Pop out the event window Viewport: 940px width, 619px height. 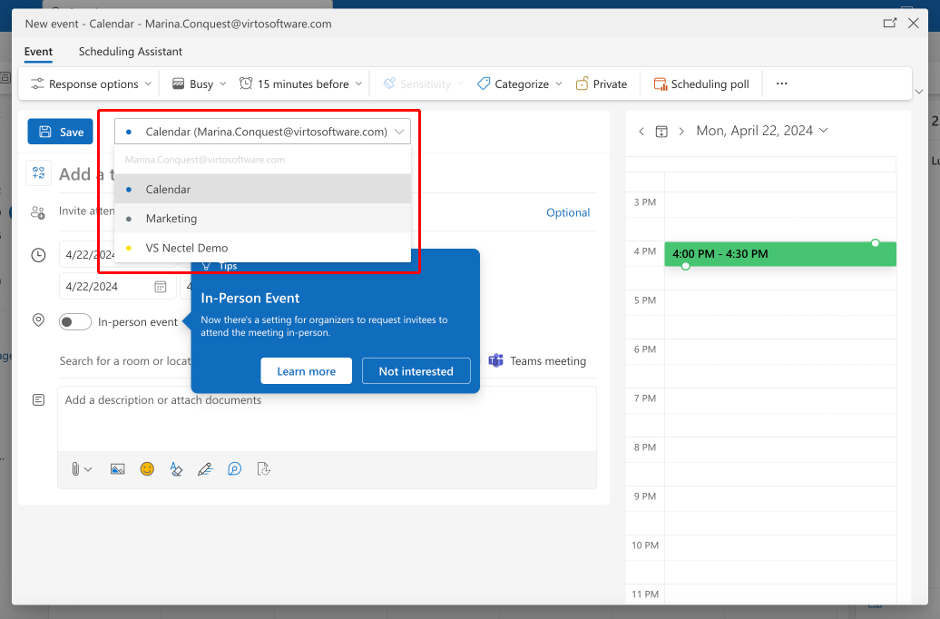pyautogui.click(x=889, y=24)
